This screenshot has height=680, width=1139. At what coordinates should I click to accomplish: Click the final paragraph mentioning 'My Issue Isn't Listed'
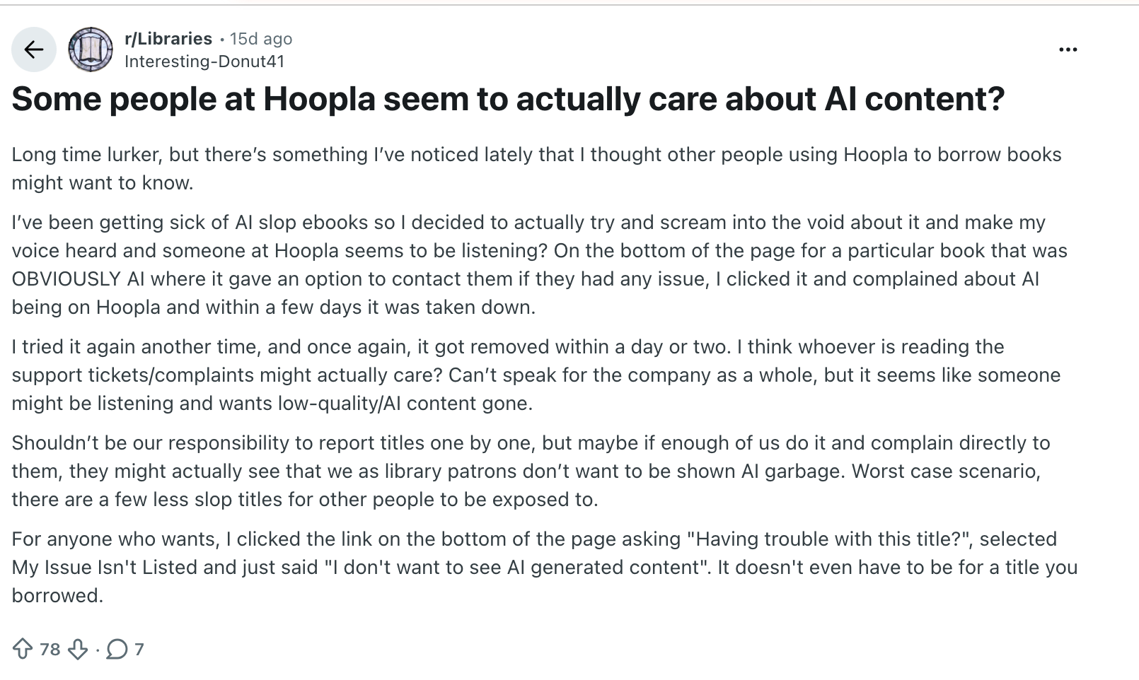click(545, 567)
